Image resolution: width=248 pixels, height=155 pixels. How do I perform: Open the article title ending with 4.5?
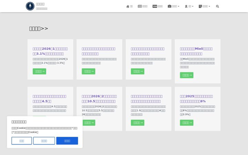pos(49,99)
